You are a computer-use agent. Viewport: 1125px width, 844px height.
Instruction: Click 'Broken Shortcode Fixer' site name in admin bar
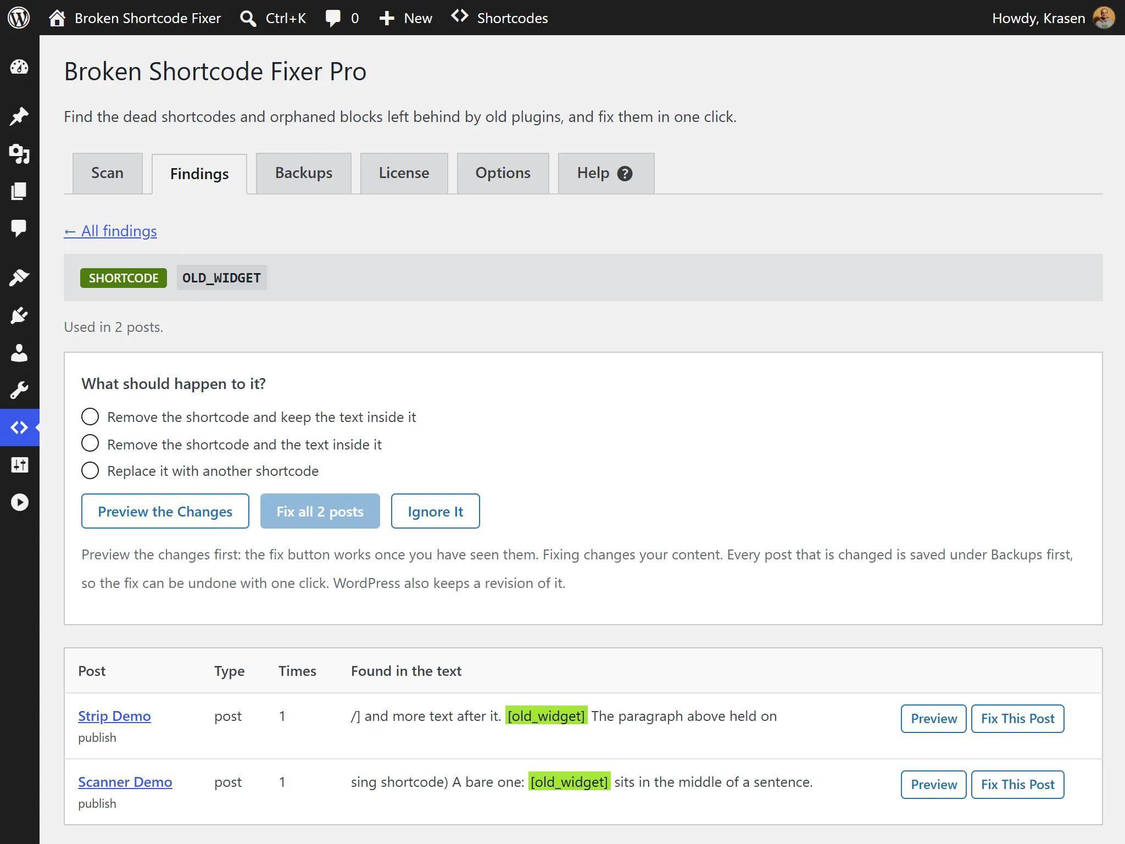pyautogui.click(x=148, y=18)
